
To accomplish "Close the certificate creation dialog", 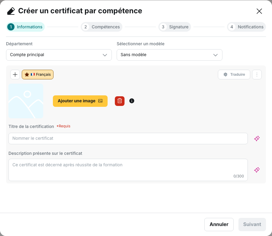I will (x=259, y=11).
